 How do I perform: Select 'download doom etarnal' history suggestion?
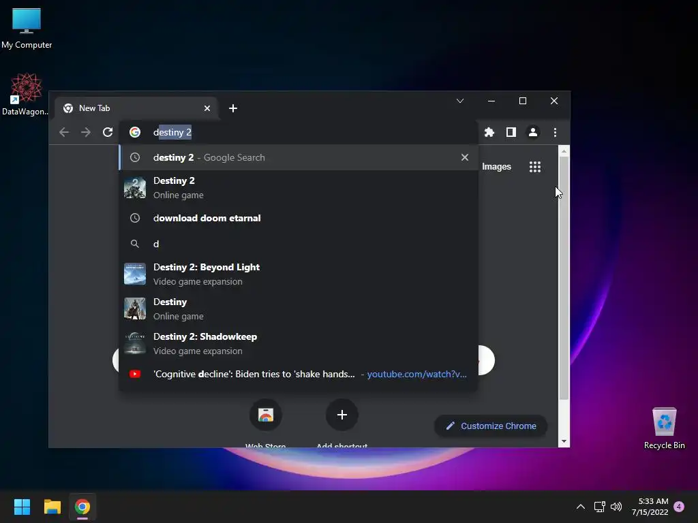tap(299, 219)
